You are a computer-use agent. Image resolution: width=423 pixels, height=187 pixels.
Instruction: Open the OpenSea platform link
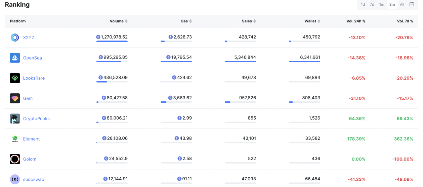(33, 58)
